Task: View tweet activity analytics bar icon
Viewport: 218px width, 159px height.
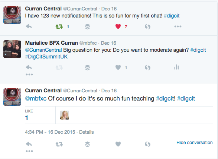Action: pos(176,67)
